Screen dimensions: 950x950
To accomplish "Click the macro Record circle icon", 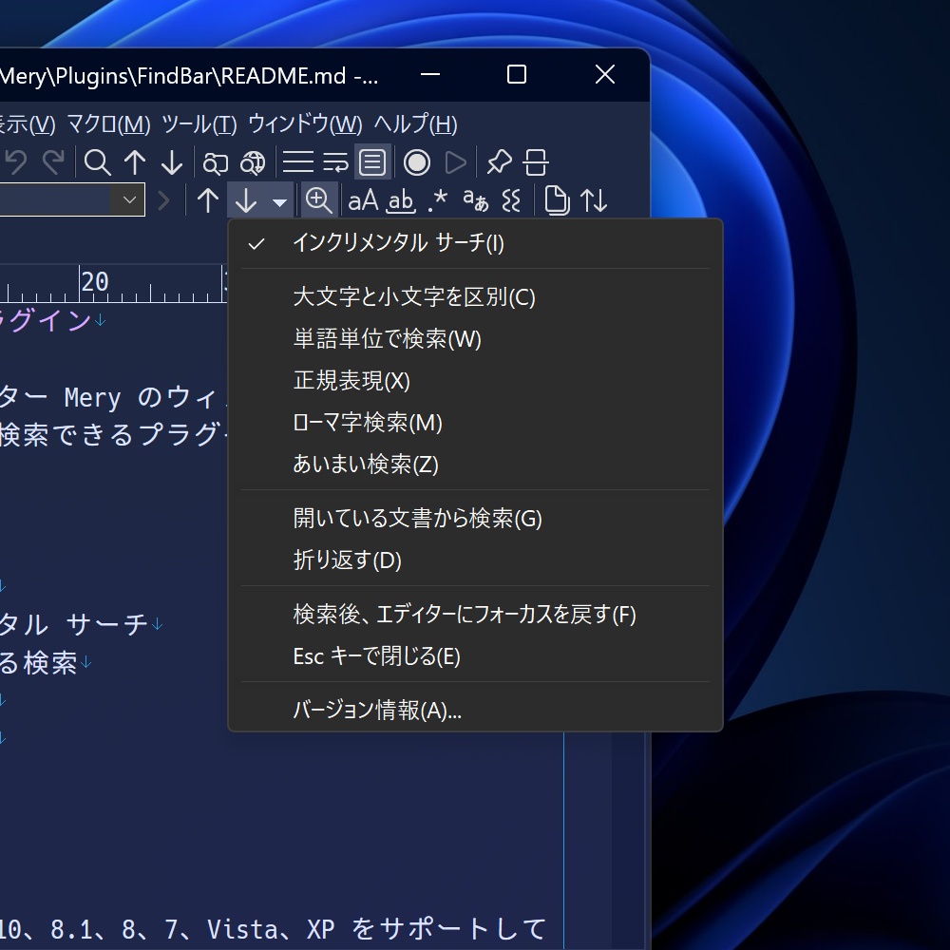I will (x=417, y=162).
